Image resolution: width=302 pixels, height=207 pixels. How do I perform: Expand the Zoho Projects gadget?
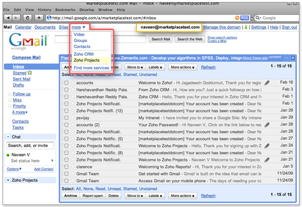coord(8,180)
